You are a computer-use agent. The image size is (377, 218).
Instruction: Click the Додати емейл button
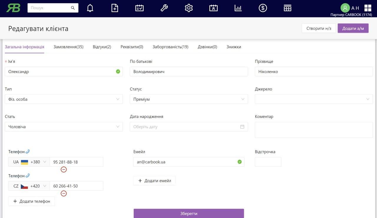click(155, 181)
